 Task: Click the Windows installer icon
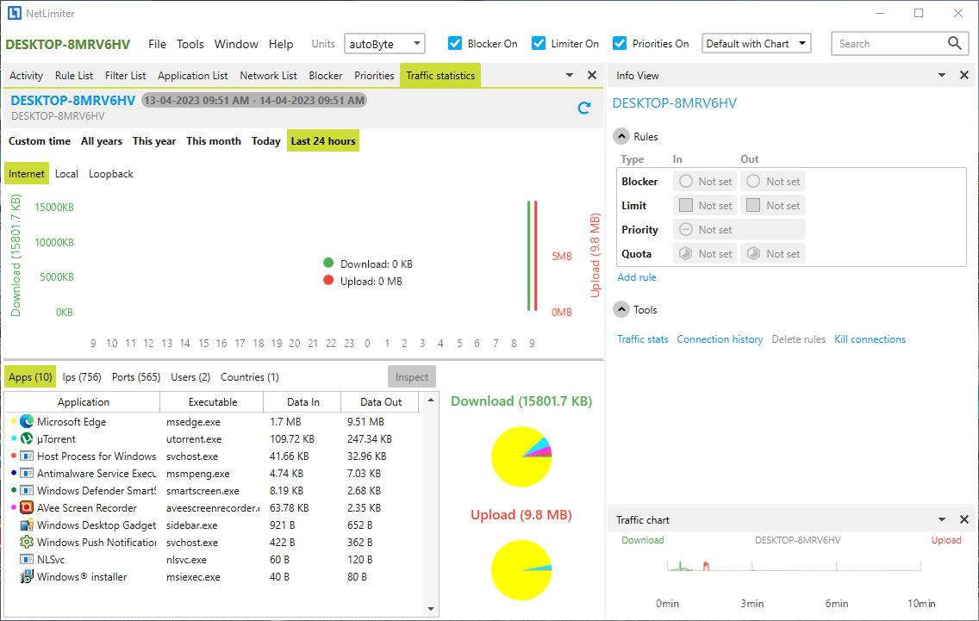(x=26, y=577)
